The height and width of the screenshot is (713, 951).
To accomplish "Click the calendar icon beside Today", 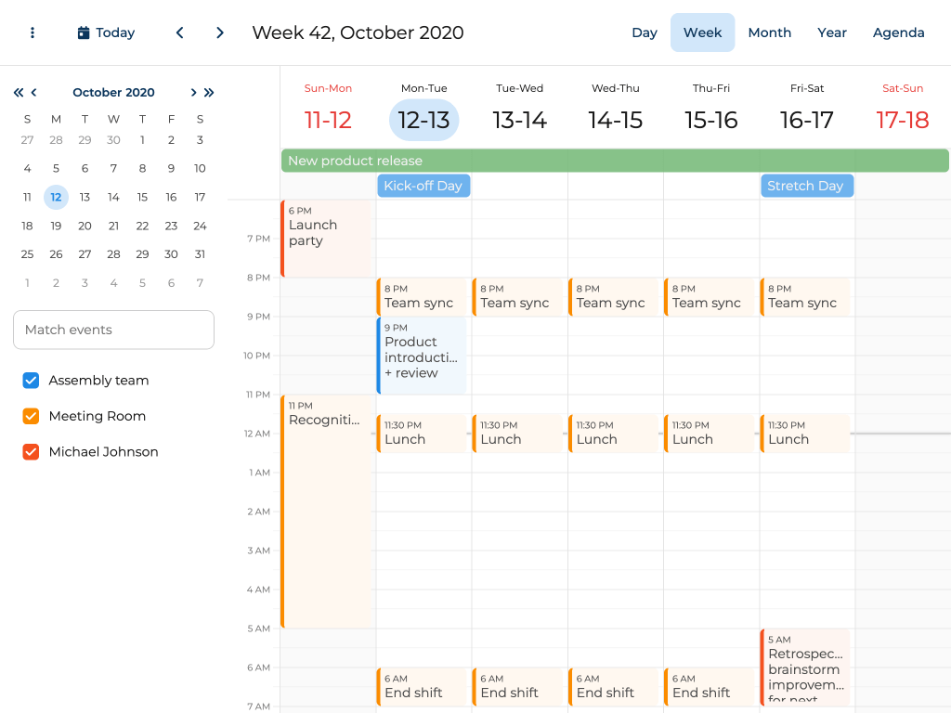I will 84,32.
